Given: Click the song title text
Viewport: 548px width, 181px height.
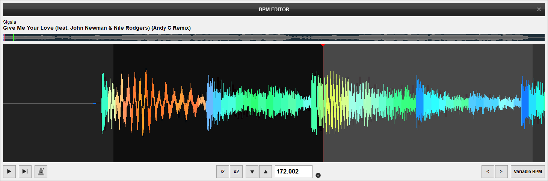Looking at the screenshot, I should (97, 28).
